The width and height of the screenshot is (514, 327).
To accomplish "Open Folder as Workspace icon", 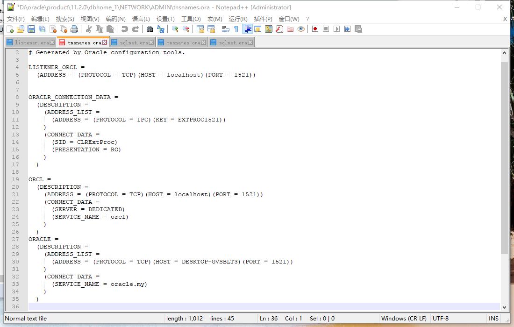I will point(290,29).
